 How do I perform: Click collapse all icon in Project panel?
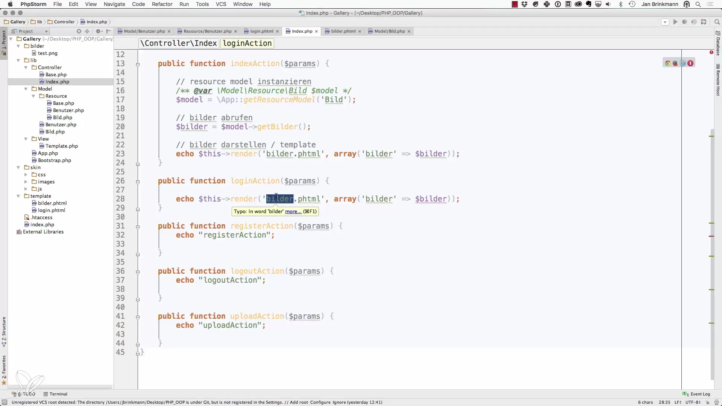[x=87, y=31]
